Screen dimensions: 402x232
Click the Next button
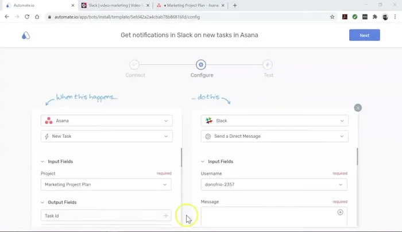[364, 35]
